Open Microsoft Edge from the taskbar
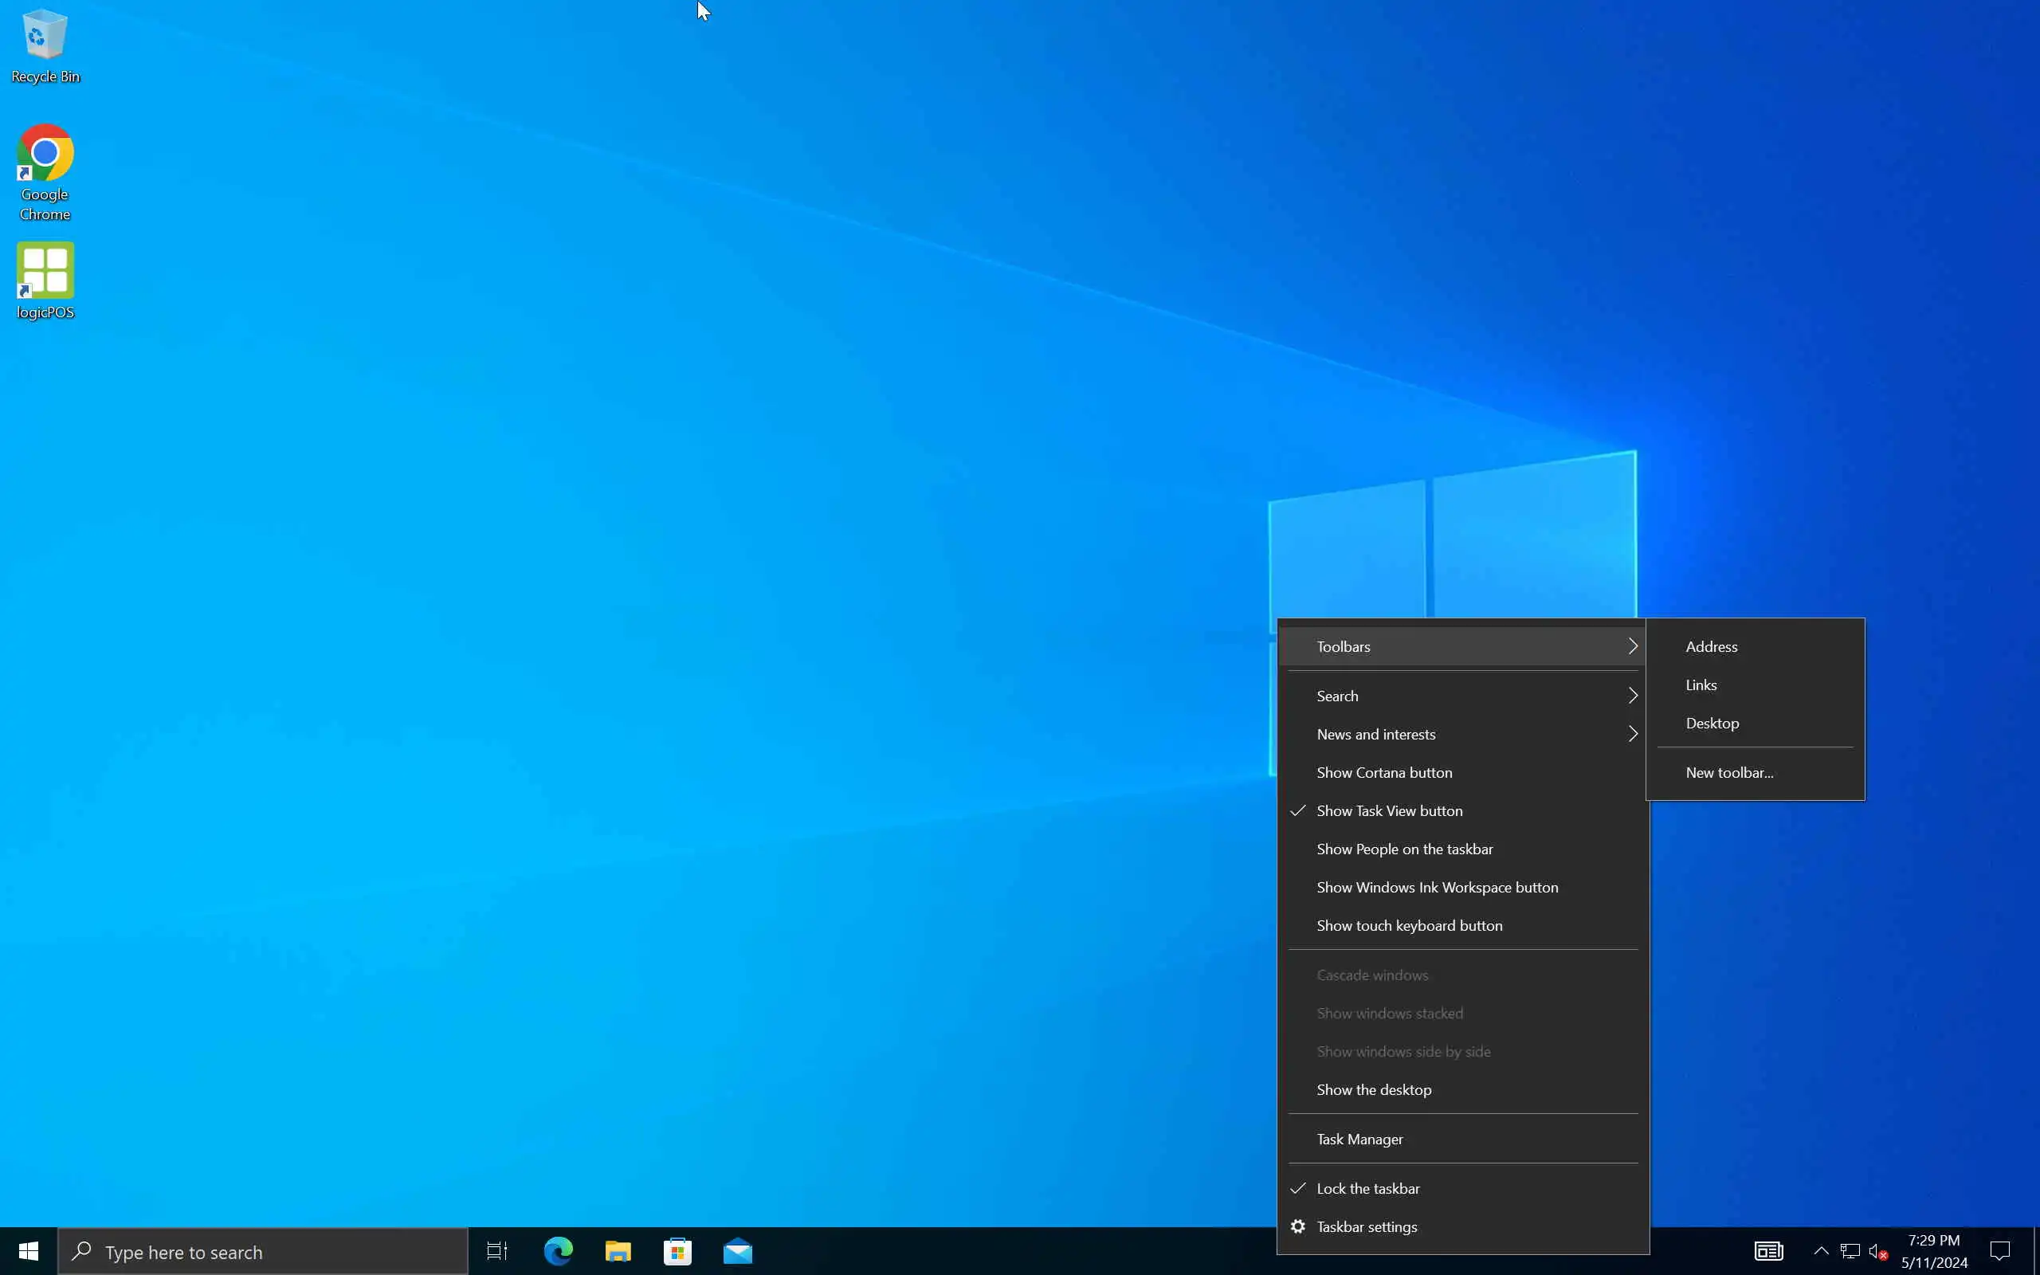The height and width of the screenshot is (1275, 2040). [557, 1251]
